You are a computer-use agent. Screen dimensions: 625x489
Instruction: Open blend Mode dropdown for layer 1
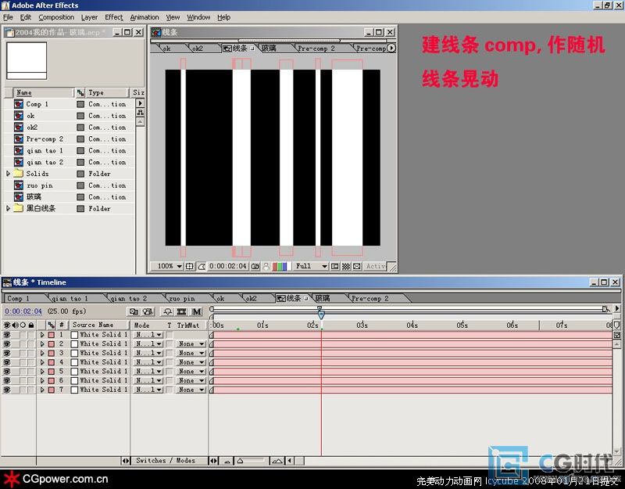(x=148, y=335)
